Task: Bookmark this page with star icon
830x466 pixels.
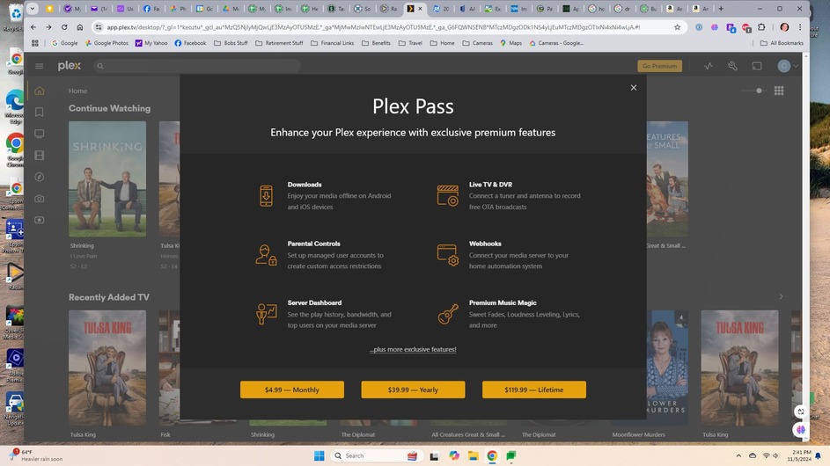Action: tap(677, 27)
